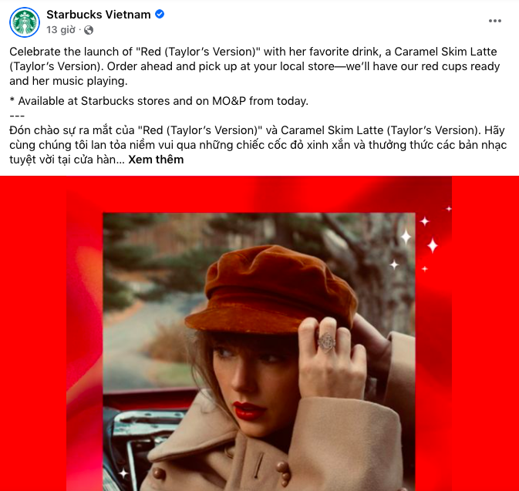
Task: Open the Red album cover photo
Action: (x=259, y=351)
